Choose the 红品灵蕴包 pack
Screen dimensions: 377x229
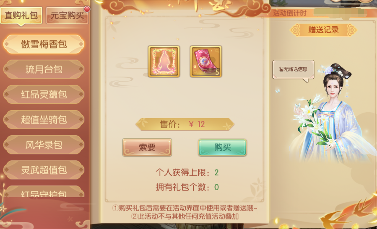[x=44, y=95]
